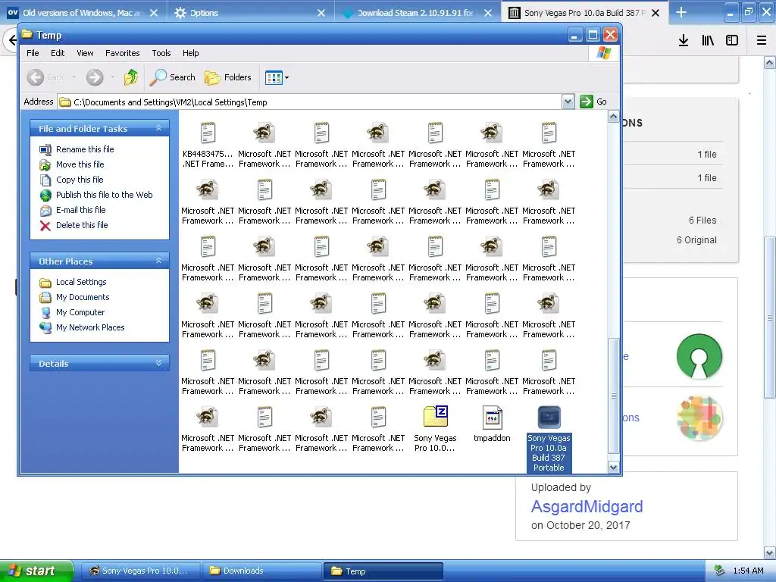Click the Search toolbar button
This screenshot has height=582, width=776.
click(x=173, y=77)
